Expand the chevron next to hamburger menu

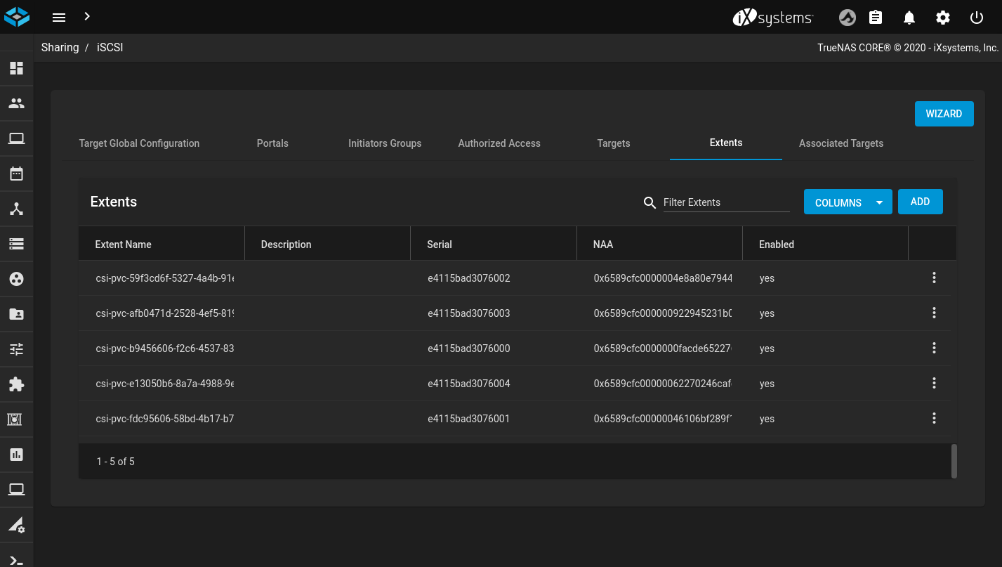click(x=87, y=16)
